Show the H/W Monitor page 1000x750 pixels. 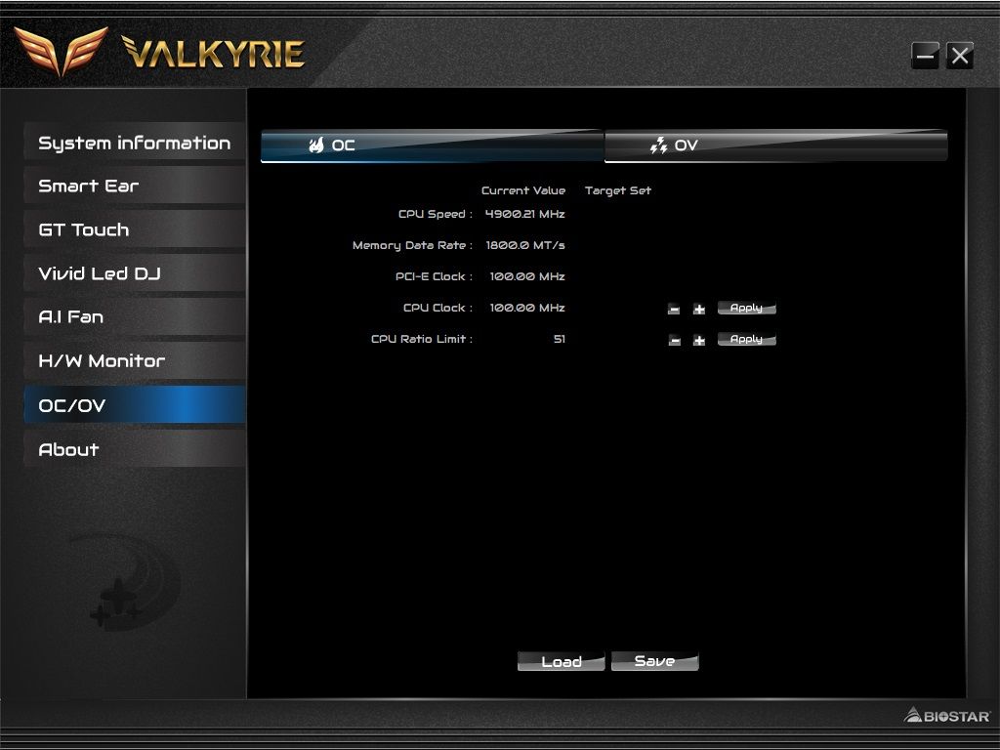coord(135,361)
